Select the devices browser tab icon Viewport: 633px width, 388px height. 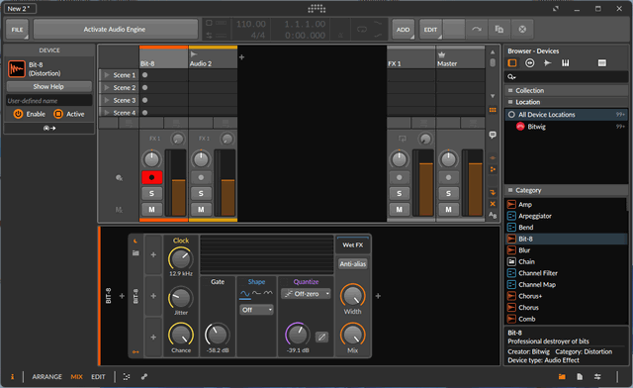(x=512, y=63)
